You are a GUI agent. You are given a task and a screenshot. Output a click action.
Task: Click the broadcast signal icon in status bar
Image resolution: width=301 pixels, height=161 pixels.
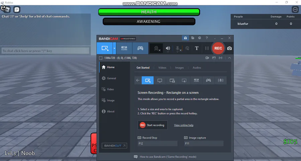tap(221, 58)
